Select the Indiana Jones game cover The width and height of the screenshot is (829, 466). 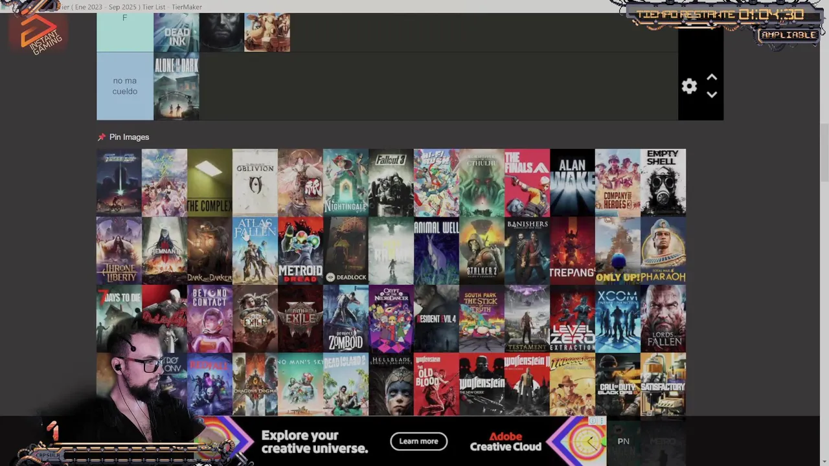[573, 384]
